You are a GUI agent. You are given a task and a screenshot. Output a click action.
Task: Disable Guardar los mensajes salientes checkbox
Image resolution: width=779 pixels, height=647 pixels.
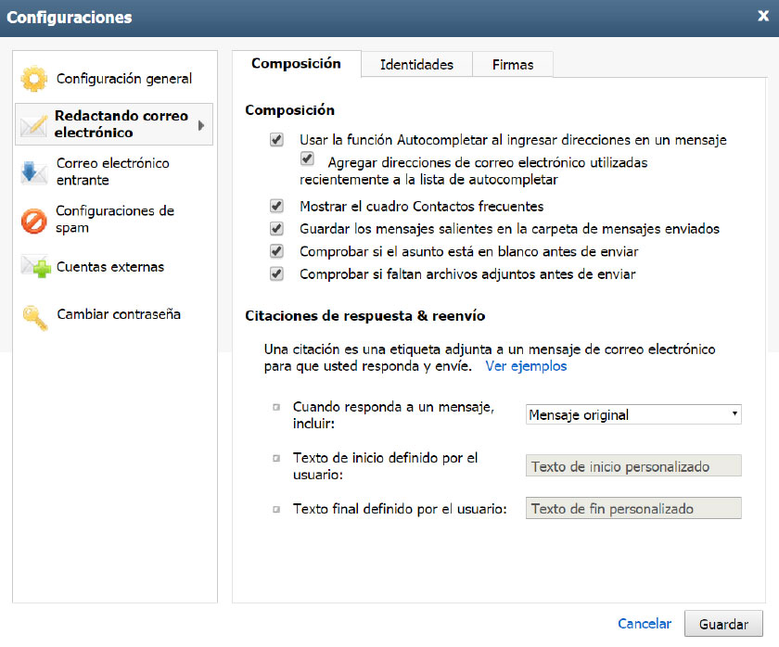coord(276,229)
